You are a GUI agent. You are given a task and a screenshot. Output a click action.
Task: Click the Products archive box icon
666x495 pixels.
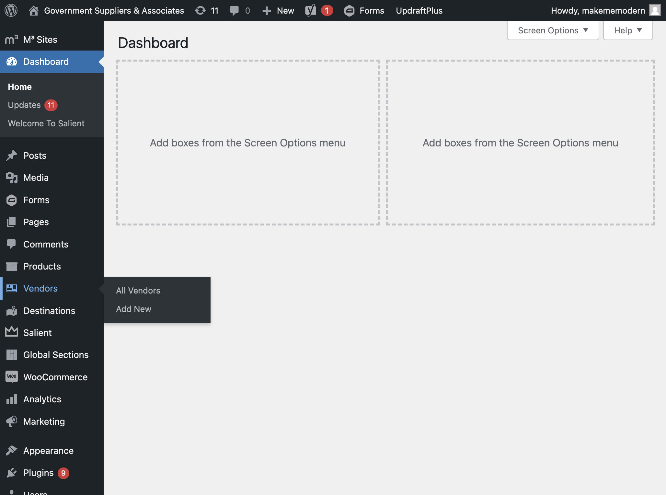[x=12, y=266]
